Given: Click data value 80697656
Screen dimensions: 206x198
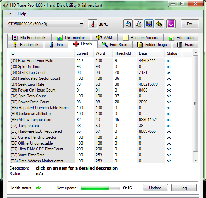Looking at the screenshot, I should tap(147, 131).
